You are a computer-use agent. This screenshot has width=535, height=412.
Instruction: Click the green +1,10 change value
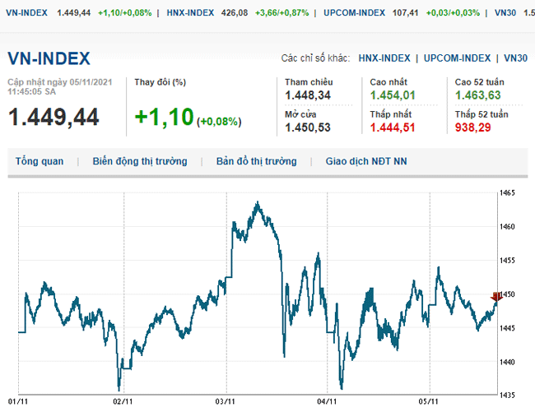click(163, 118)
